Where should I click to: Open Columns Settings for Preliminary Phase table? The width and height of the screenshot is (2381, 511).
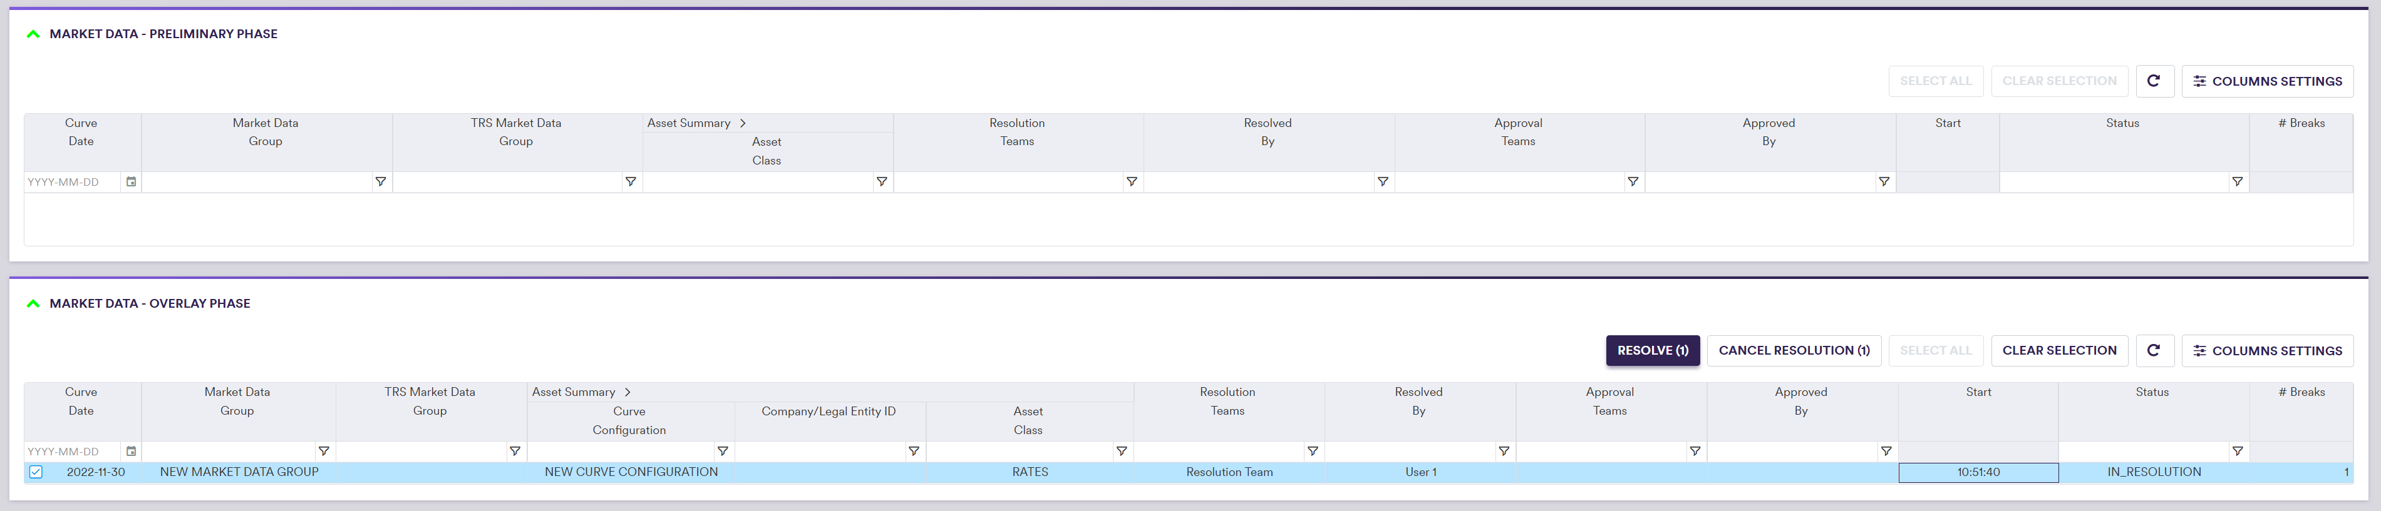(x=2266, y=81)
